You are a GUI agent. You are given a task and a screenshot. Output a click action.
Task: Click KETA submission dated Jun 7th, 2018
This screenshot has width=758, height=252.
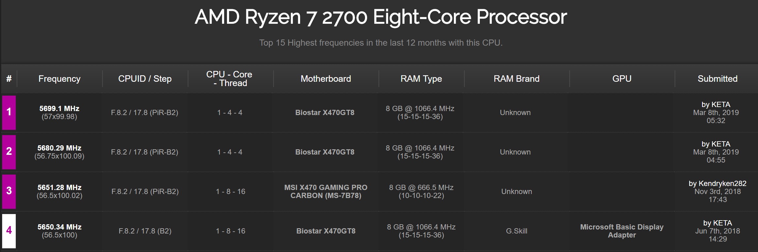(718, 231)
